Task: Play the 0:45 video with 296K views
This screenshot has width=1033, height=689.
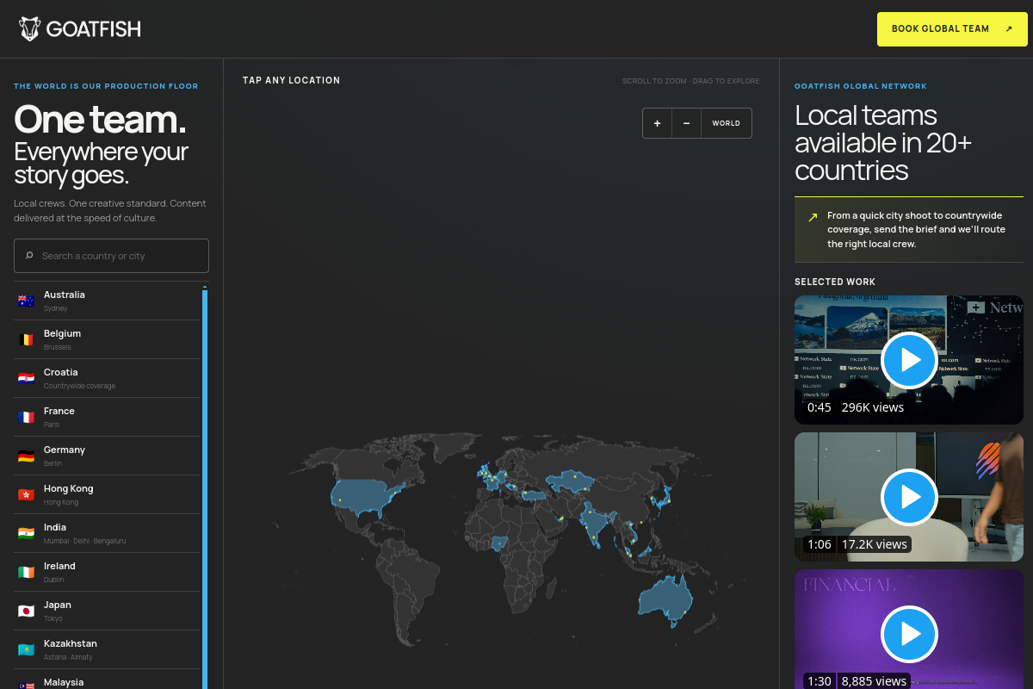Action: 909,360
